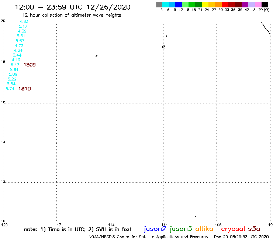This screenshot has height=240, width=273.
Task: Select the -108 longitude axis label
Action: pos(217,225)
